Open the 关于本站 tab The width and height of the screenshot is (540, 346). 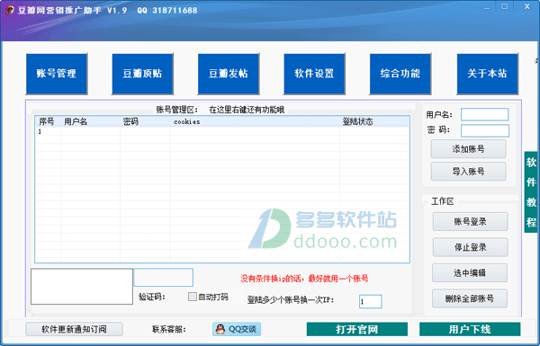tap(487, 74)
